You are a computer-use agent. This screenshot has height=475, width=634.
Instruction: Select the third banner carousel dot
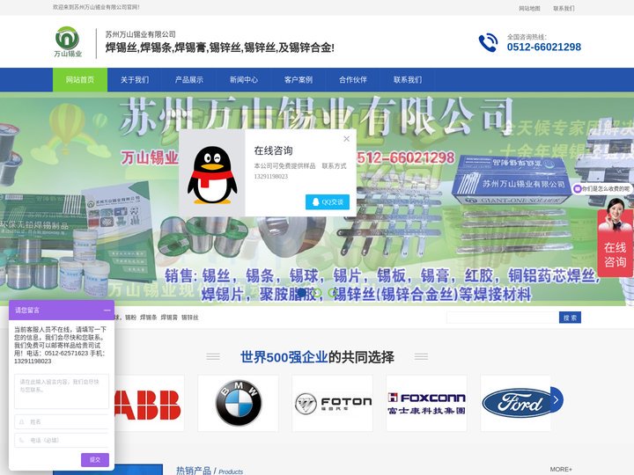coord(332,292)
